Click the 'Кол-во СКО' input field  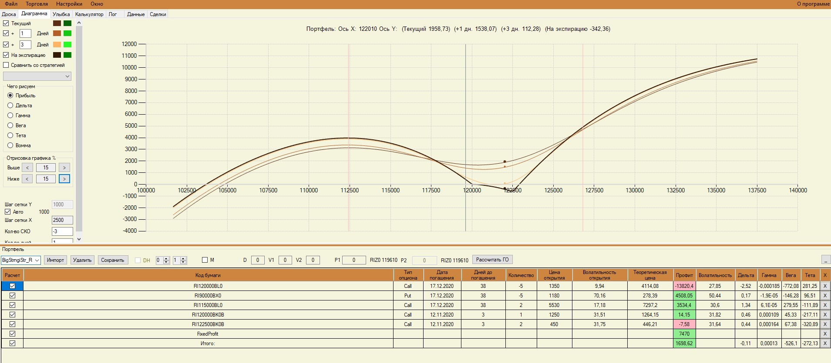click(62, 231)
